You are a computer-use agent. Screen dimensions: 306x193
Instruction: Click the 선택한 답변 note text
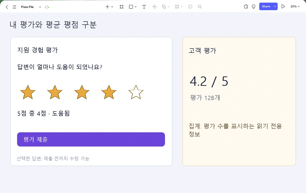53,159
